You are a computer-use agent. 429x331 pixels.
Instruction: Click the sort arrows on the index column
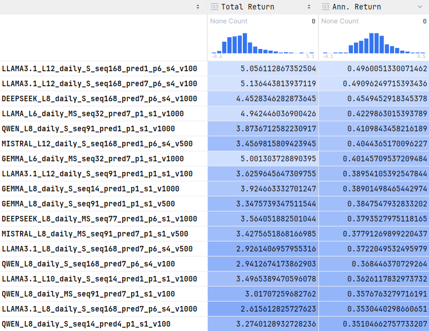coord(198,7)
